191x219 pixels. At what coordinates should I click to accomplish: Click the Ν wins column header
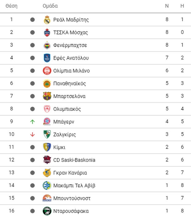tap(167, 6)
